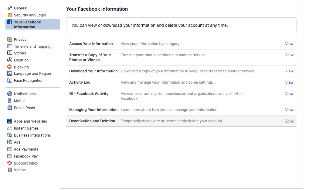The image size is (309, 191).
Task: Click the Face Recognition icon
Action: (10, 80)
